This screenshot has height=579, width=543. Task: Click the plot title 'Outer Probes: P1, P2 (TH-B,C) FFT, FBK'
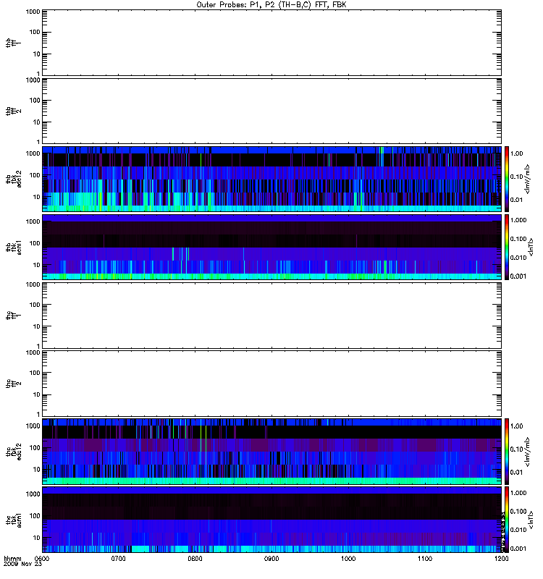(x=271, y=5)
